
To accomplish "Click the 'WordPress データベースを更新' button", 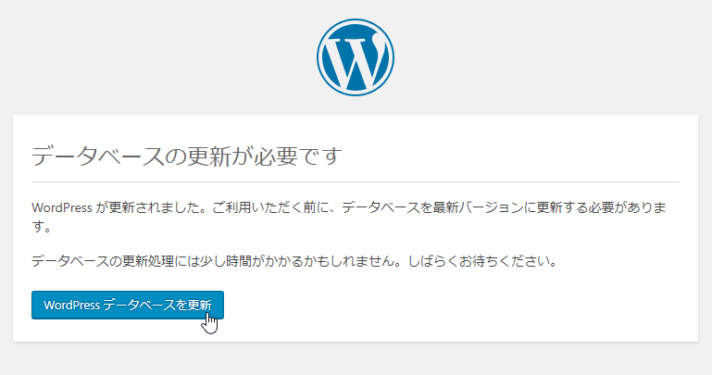I will point(128,305).
